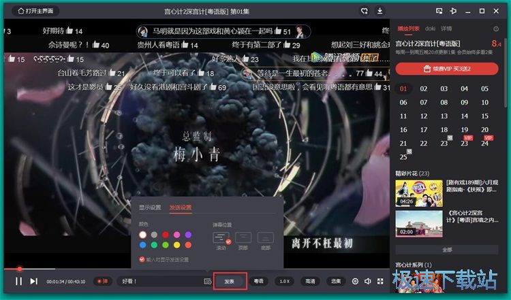Select episode 01
The image size is (511, 300).
(403, 89)
